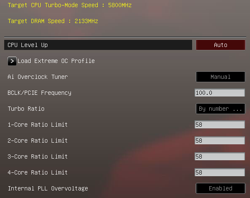Click the Target CPU Turbo-Mode Speed text
This screenshot has width=250, height=198.
click(70, 5)
